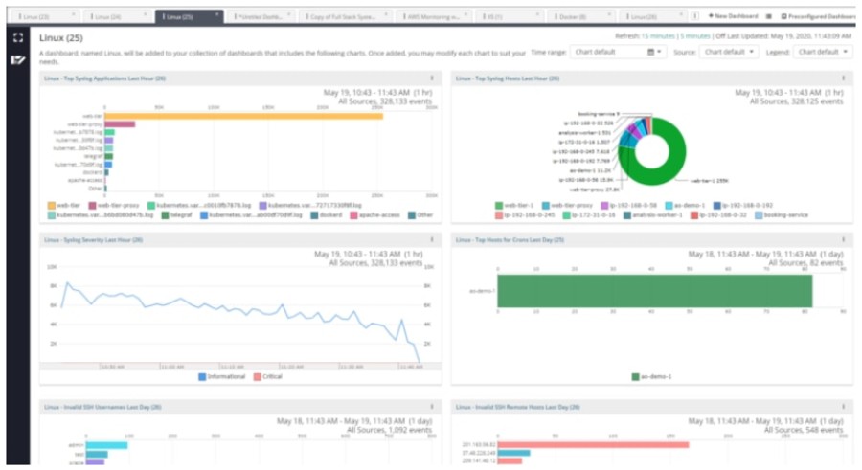Toggle ao-demo-1 legend in Crons chart
Screen dimensions: 862x470
651,377
